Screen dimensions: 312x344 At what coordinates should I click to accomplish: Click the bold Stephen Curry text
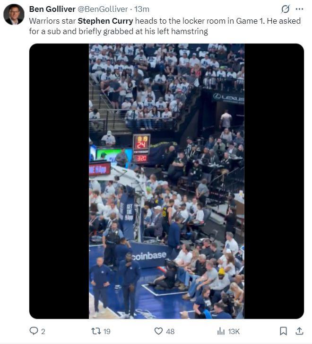click(x=105, y=21)
